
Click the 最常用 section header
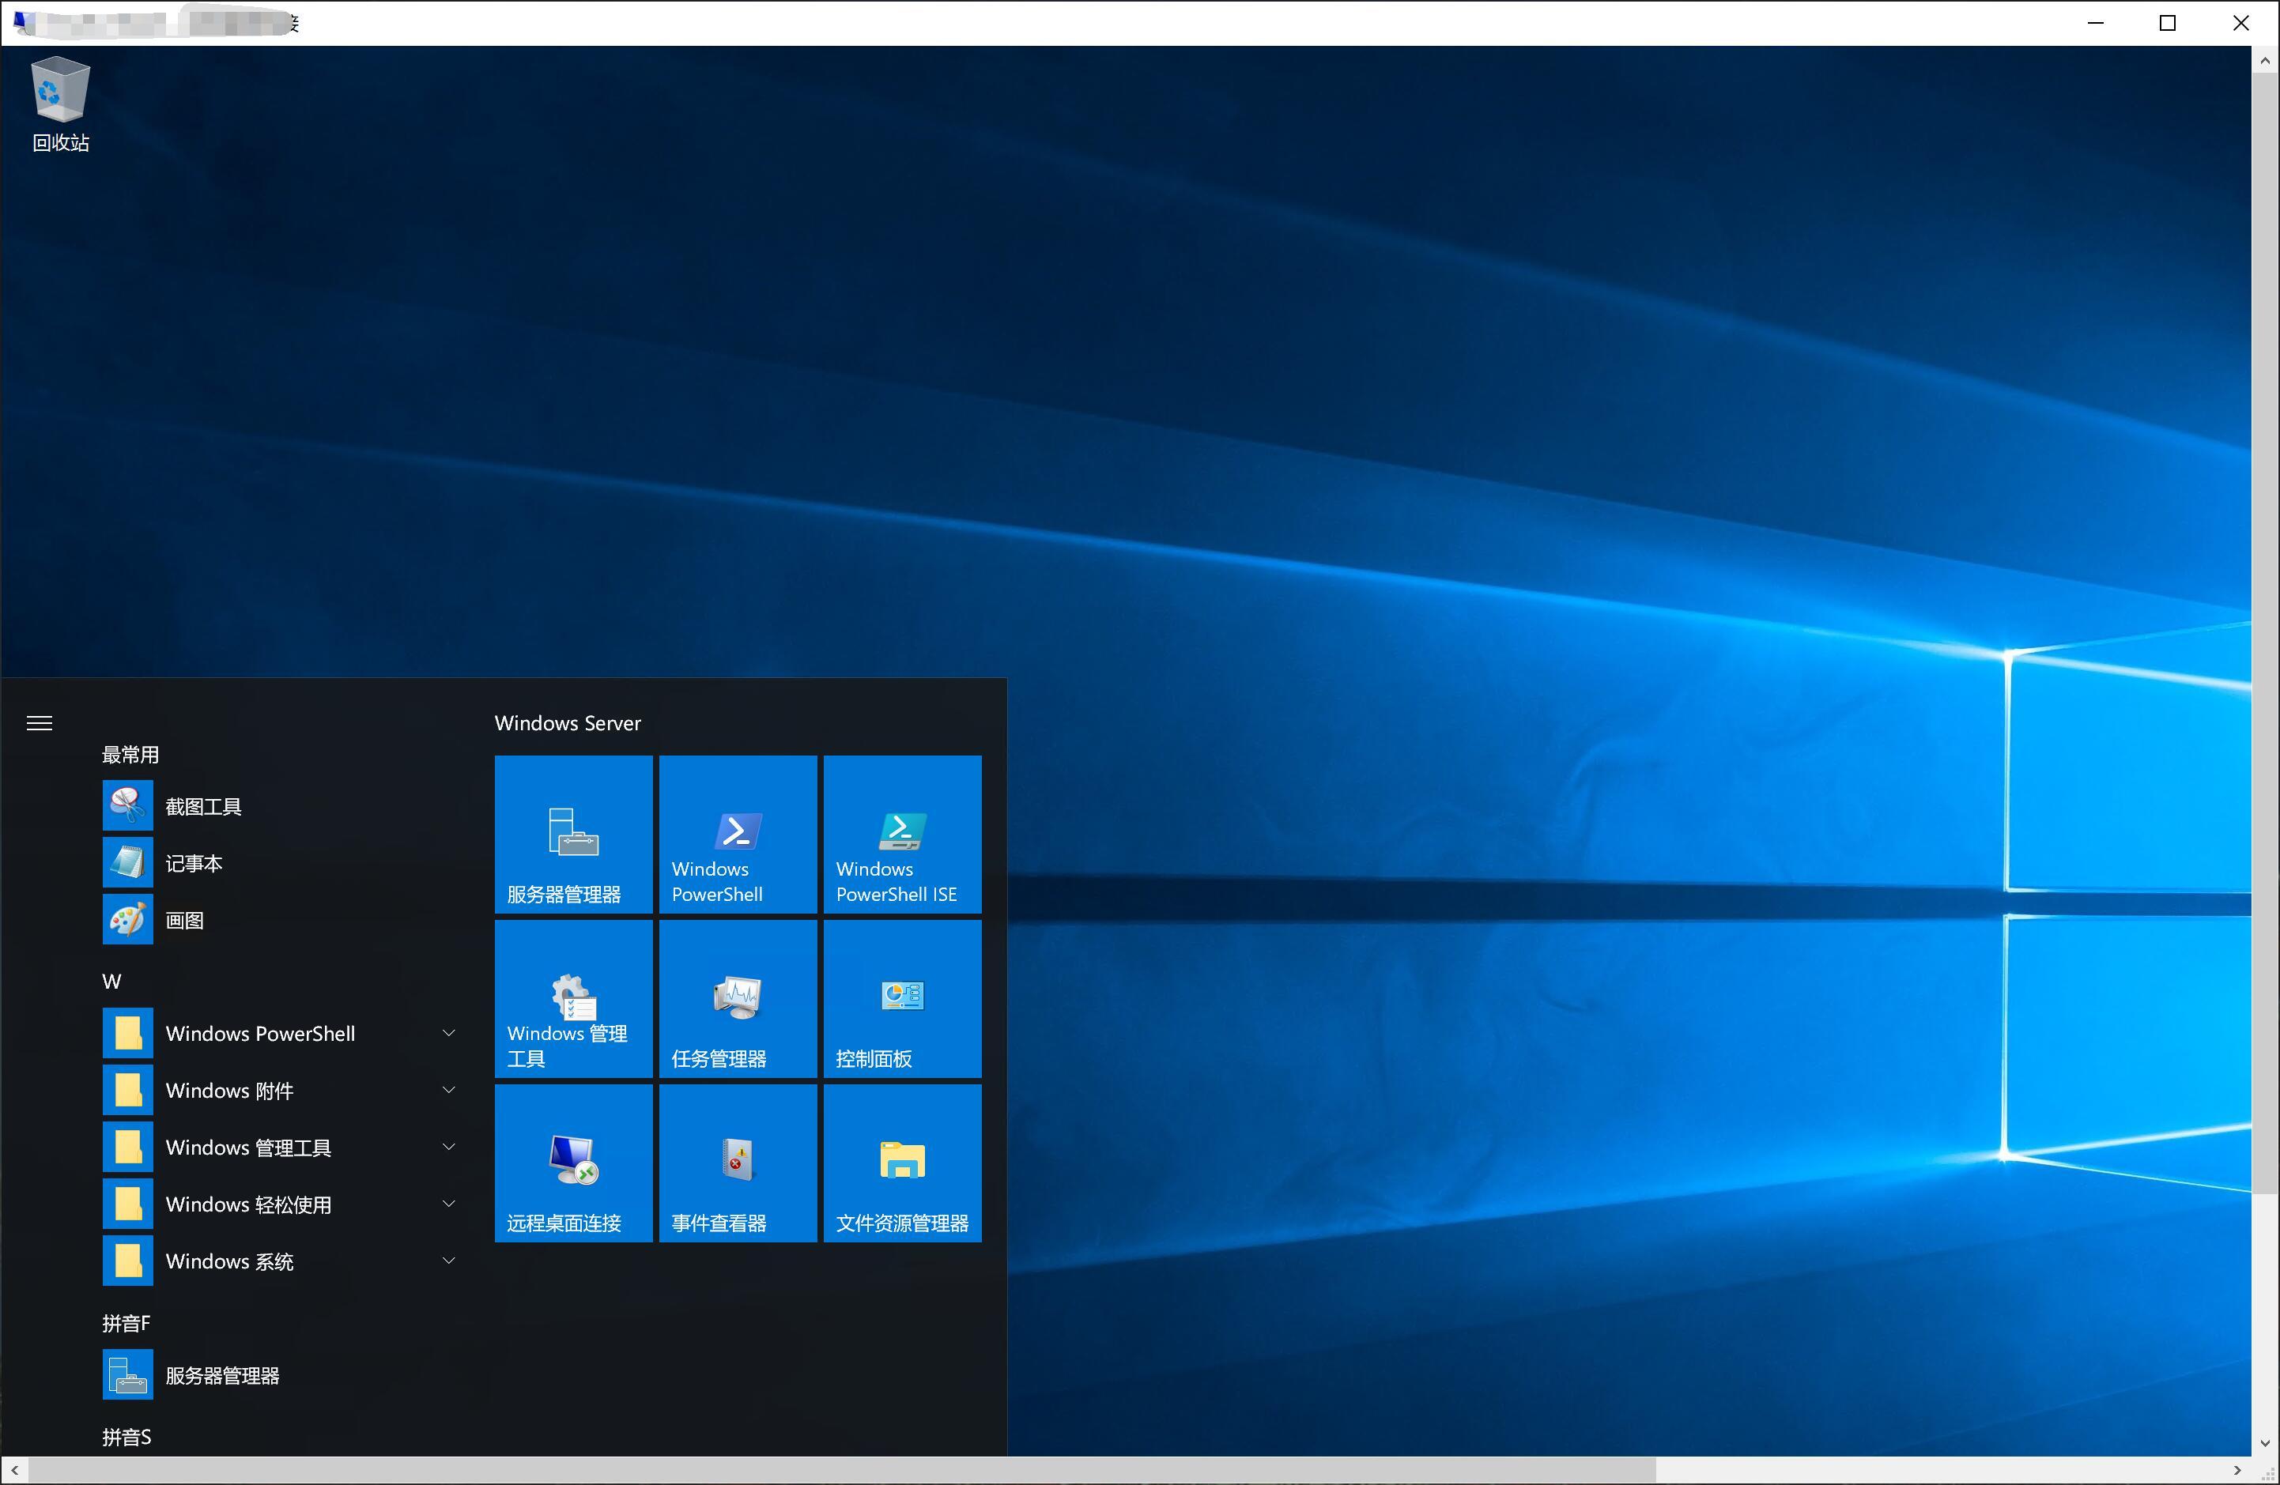130,755
